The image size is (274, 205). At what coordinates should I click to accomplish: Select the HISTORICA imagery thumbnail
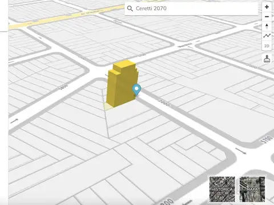coord(222,189)
